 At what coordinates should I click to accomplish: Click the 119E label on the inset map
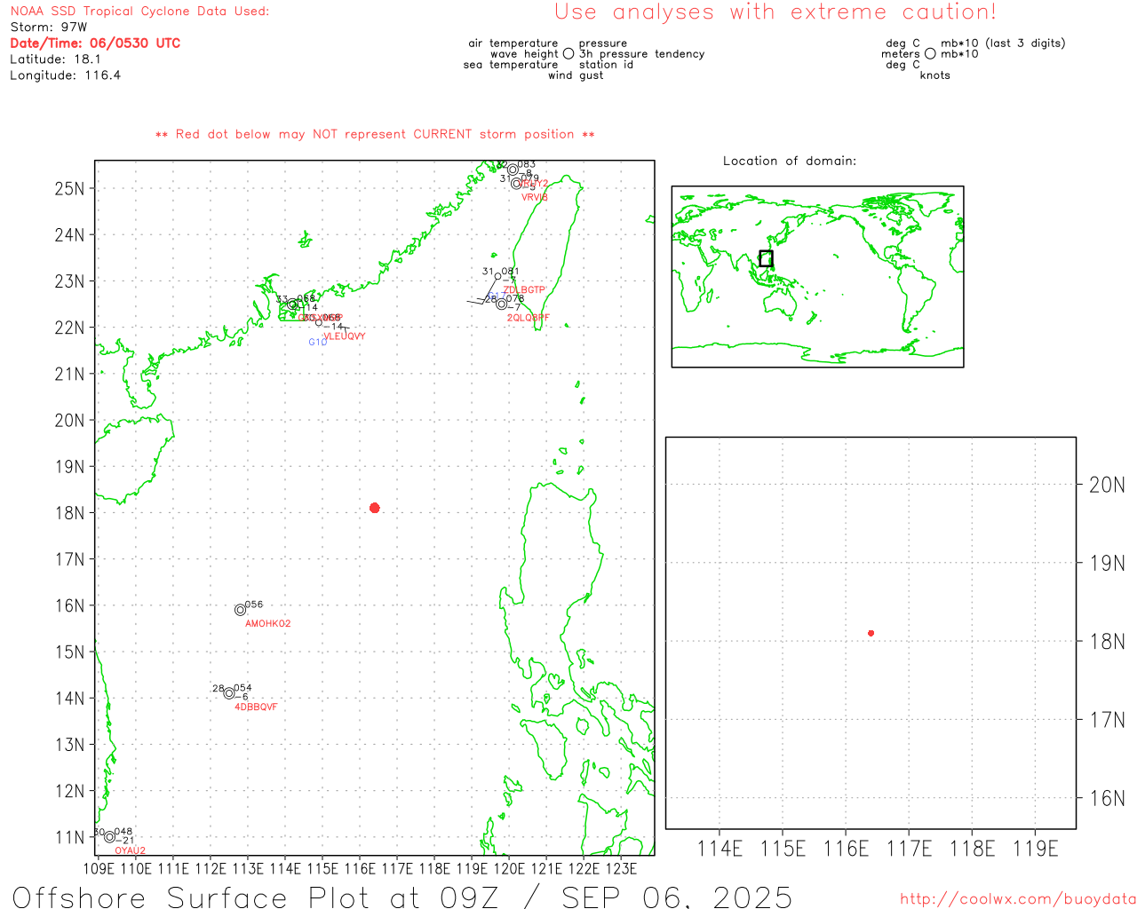tap(1036, 849)
